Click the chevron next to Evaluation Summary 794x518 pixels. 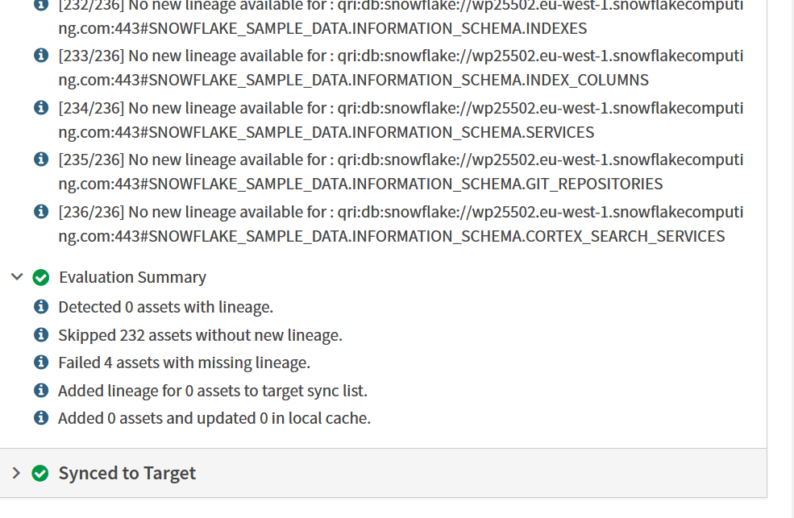tap(16, 276)
